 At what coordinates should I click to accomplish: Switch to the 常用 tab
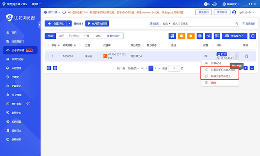(x=62, y=36)
